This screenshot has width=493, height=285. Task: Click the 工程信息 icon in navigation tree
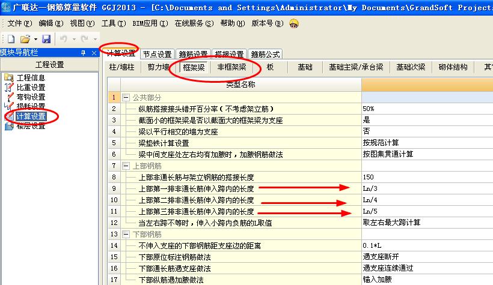click(x=9, y=77)
